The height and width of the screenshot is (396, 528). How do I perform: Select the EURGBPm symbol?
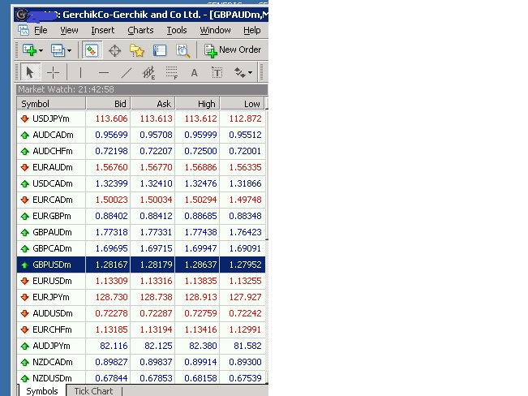(52, 216)
